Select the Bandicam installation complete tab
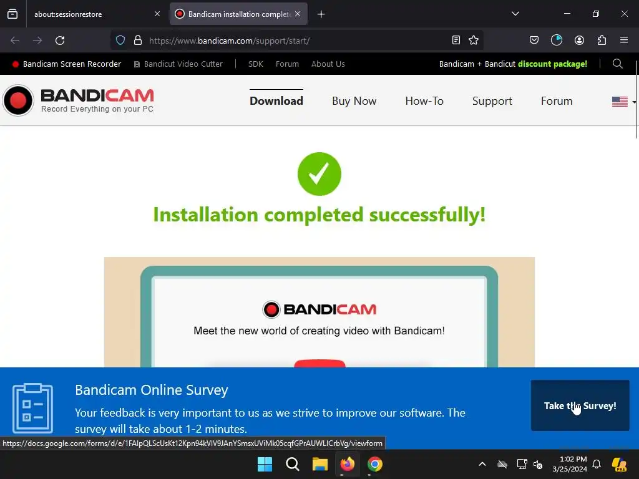 pyautogui.click(x=238, y=14)
